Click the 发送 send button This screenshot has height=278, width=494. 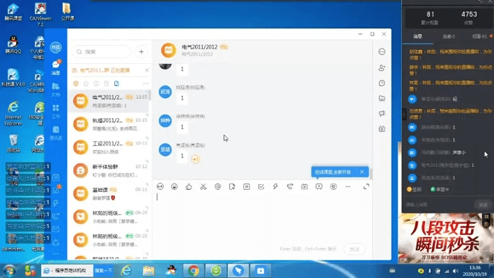pyautogui.click(x=354, y=249)
